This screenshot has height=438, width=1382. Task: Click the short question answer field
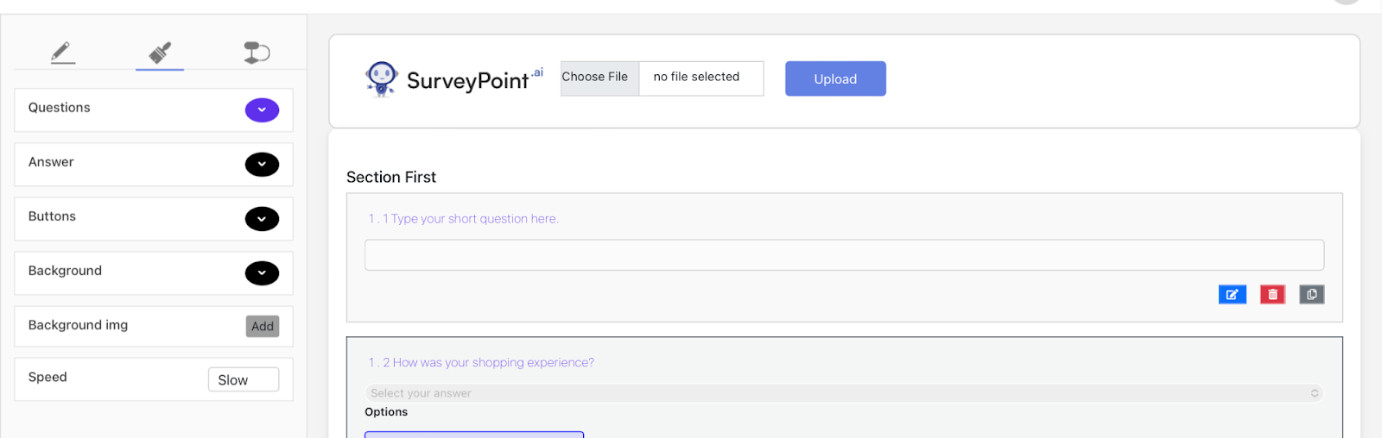[x=844, y=255]
